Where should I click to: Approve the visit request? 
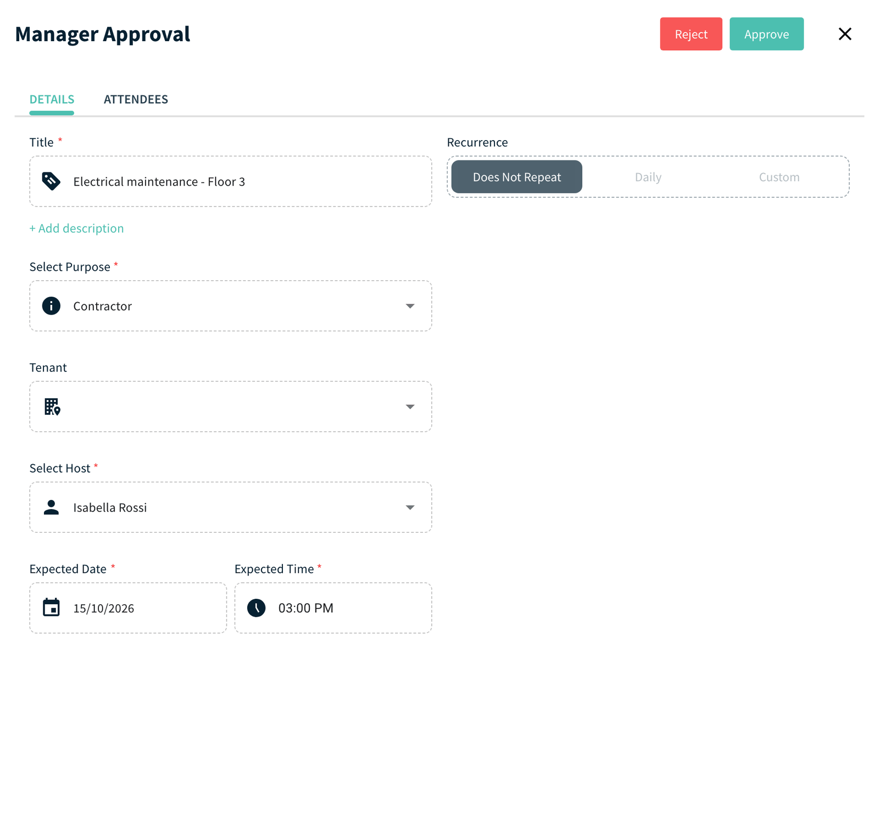point(766,34)
